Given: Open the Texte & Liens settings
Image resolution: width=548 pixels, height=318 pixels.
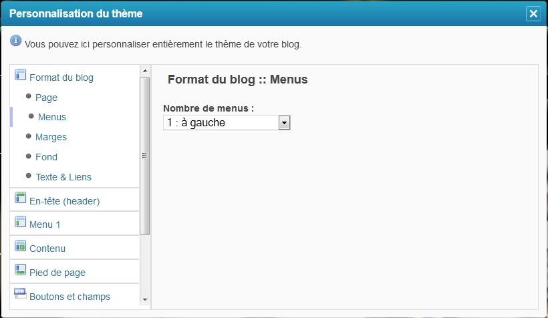Looking at the screenshot, I should 63,177.
